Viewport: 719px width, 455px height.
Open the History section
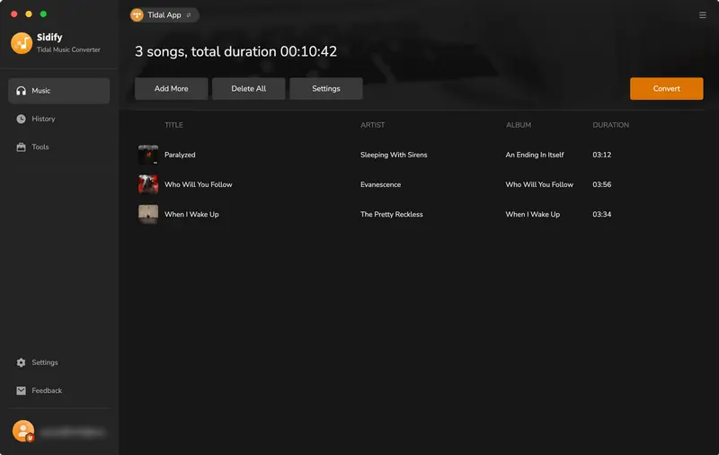pyautogui.click(x=43, y=119)
